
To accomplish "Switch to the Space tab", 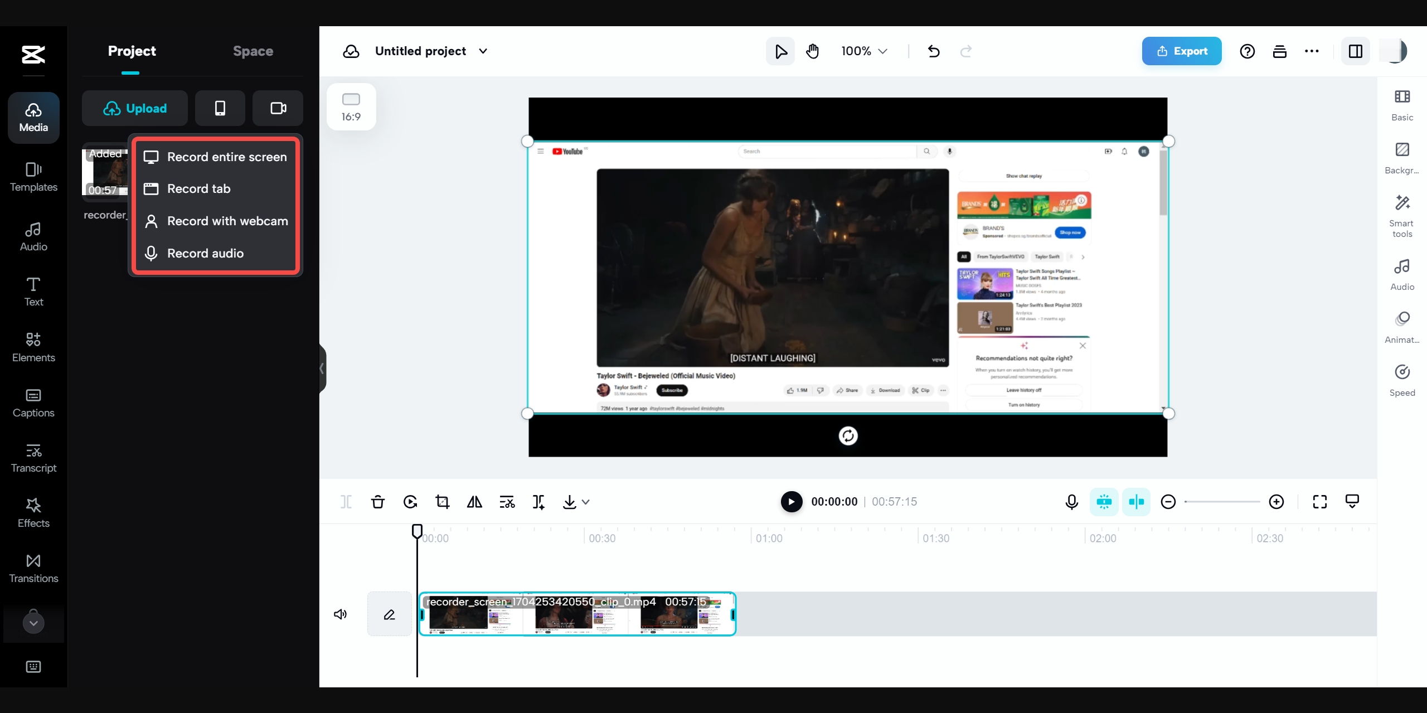I will 253,51.
